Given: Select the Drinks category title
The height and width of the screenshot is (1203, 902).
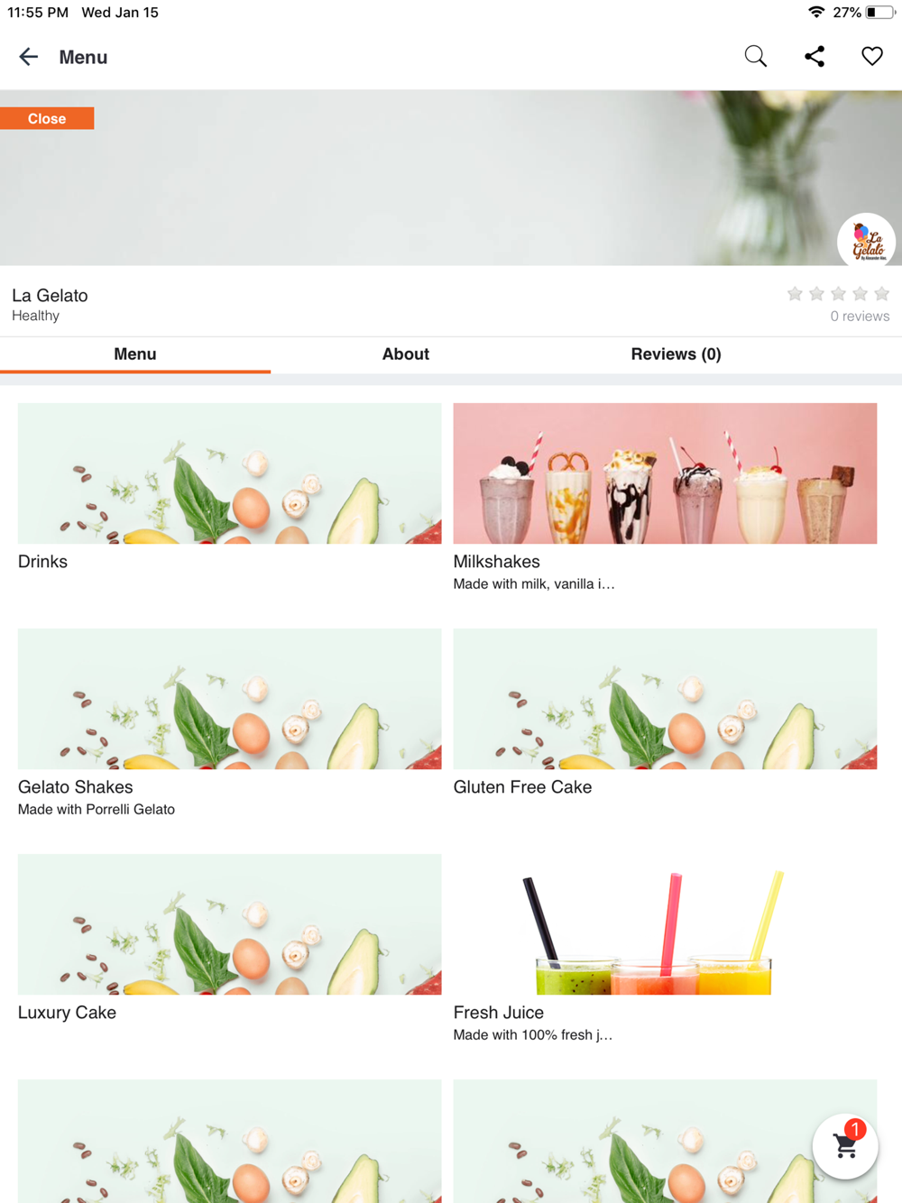Looking at the screenshot, I should click(x=42, y=562).
